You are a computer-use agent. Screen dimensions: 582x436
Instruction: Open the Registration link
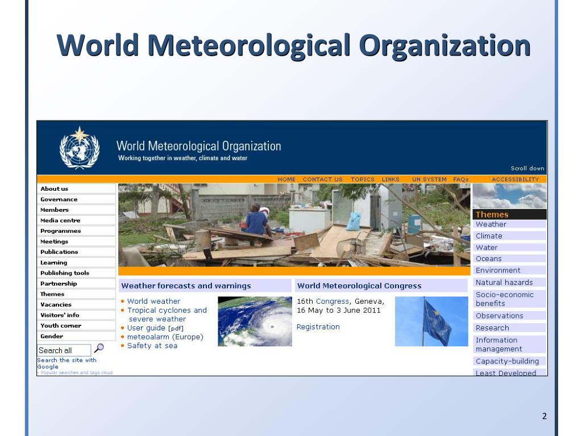click(x=318, y=326)
